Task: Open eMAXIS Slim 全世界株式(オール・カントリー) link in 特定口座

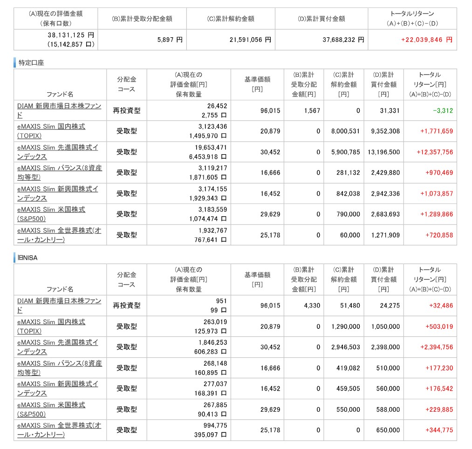Action: coord(59,235)
